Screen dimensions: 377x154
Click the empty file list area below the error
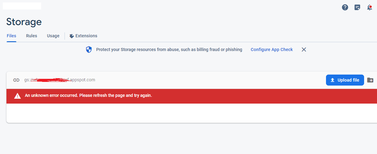pyautogui.click(x=192, y=113)
